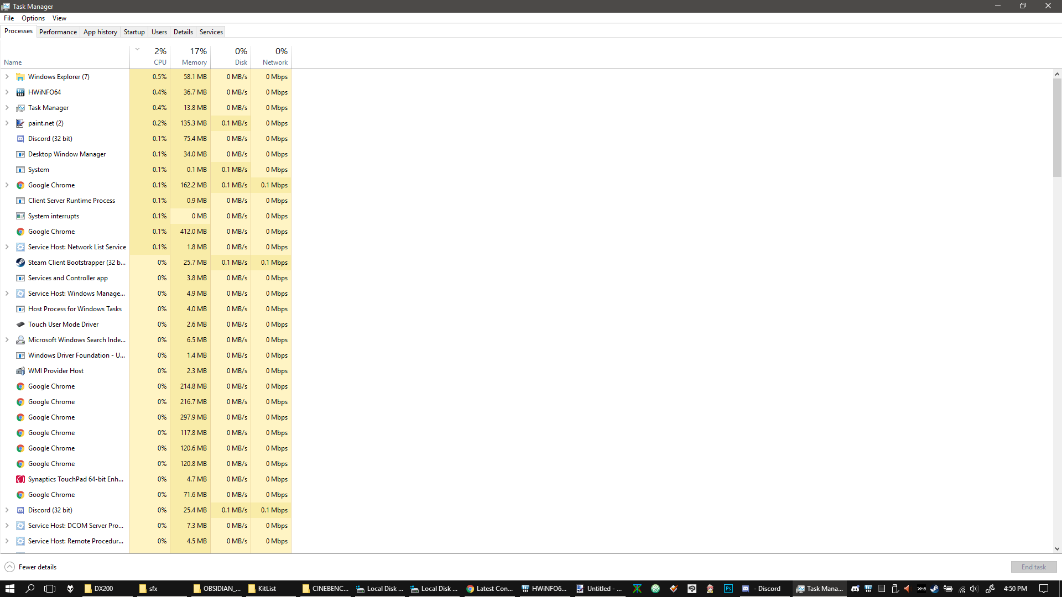This screenshot has width=1062, height=597.
Task: Open taskbar Search
Action: [30, 589]
